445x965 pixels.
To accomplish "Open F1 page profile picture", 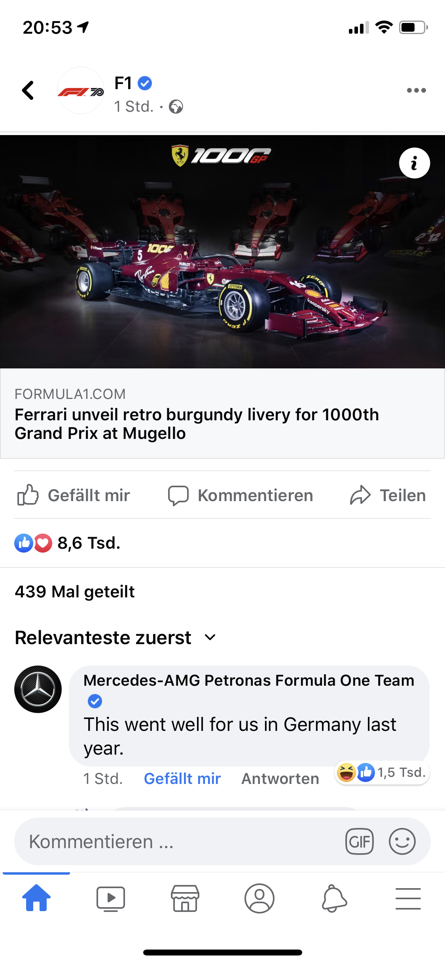I will 81,91.
